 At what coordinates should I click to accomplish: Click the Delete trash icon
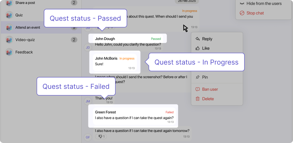[198, 99]
